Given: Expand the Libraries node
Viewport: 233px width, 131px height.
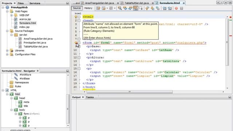Looking at the screenshot, I should pyautogui.click(x=7, y=51).
